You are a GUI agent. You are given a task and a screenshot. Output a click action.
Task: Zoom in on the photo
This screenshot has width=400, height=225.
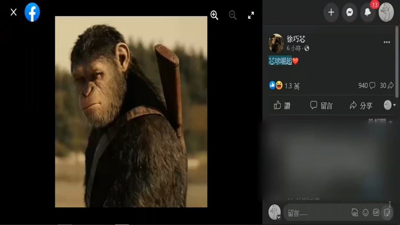click(x=214, y=15)
